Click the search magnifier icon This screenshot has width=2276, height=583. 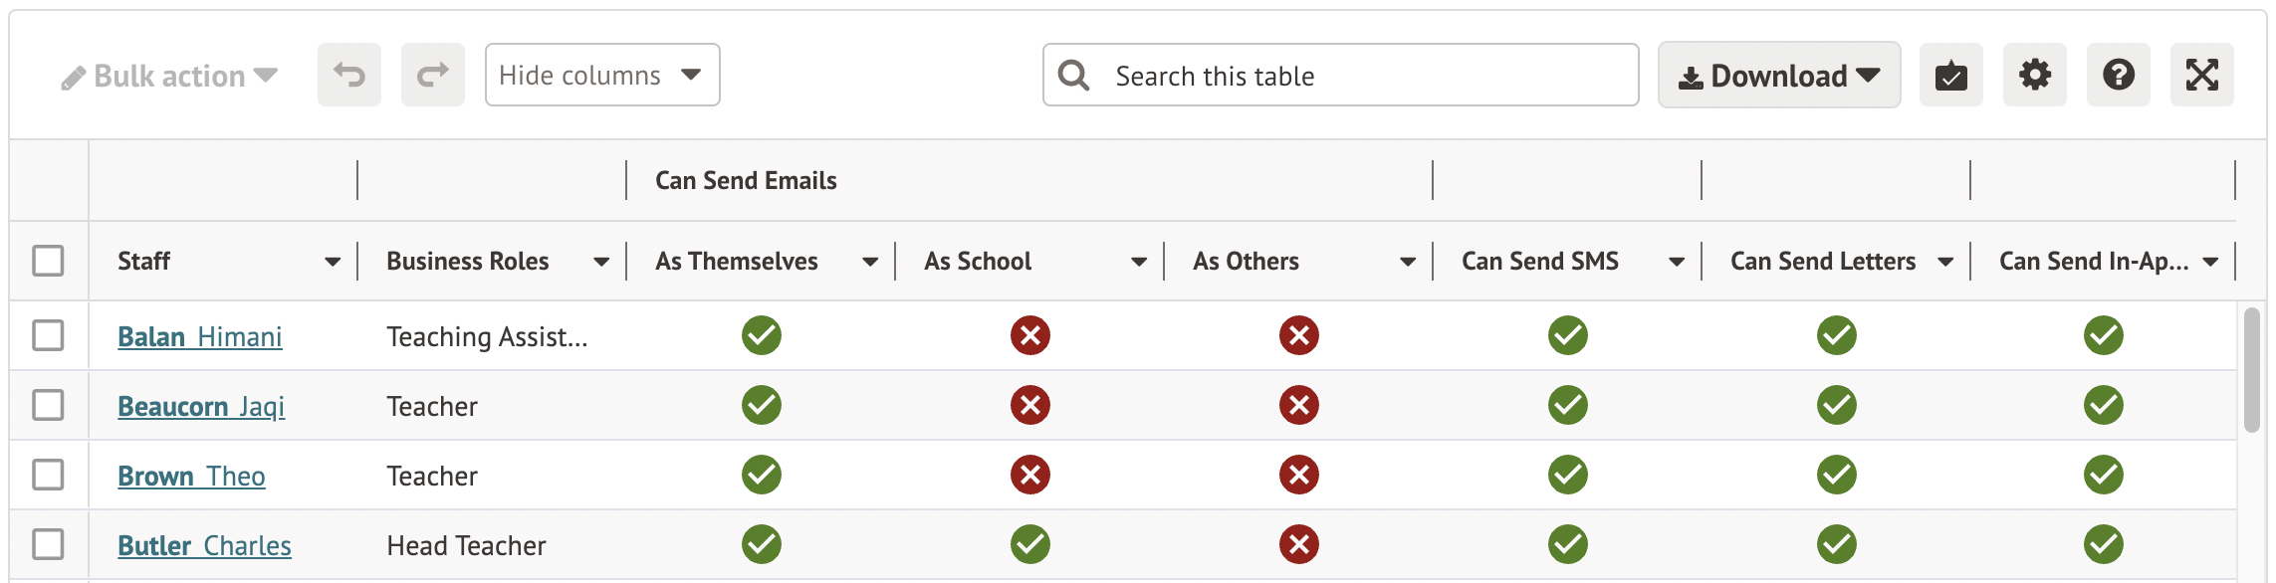(x=1073, y=76)
